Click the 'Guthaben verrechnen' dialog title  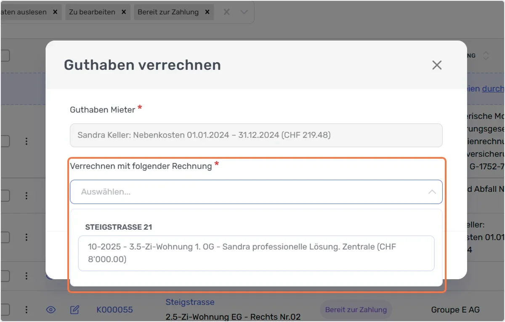tap(142, 65)
